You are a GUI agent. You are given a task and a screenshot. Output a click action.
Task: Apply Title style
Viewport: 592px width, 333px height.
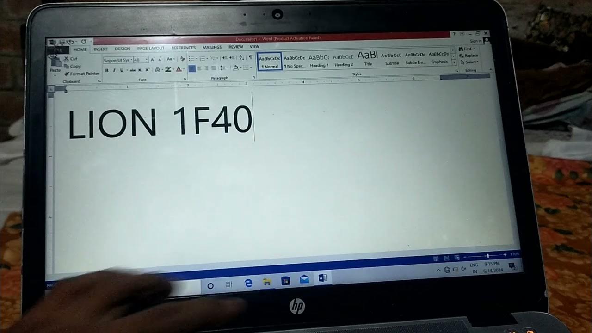(x=368, y=59)
